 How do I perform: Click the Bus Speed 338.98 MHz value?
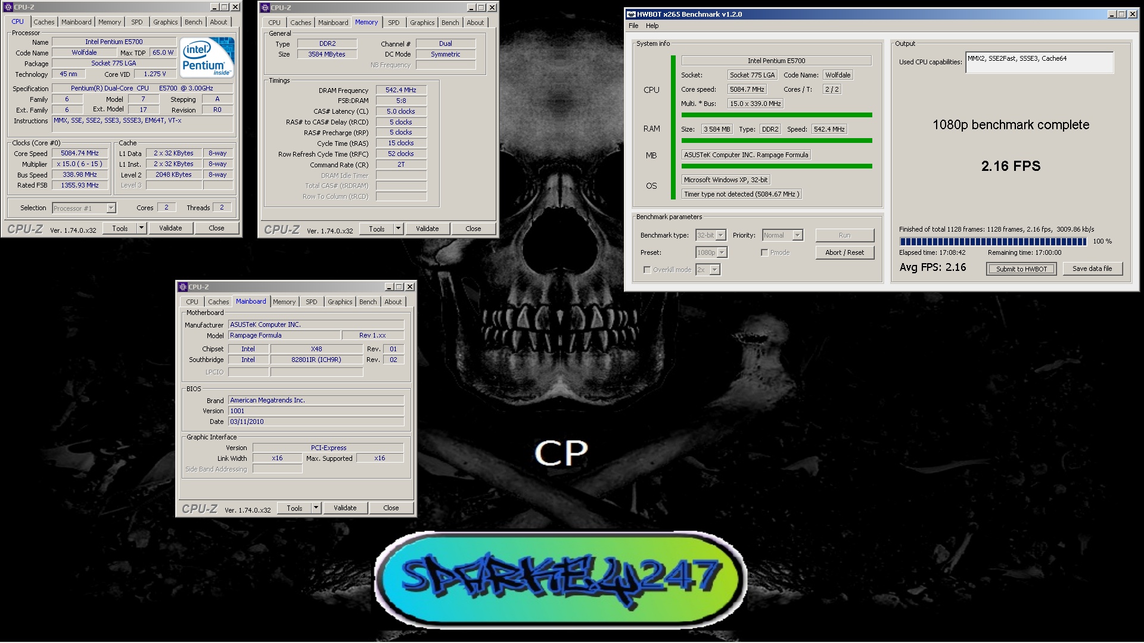tap(80, 174)
